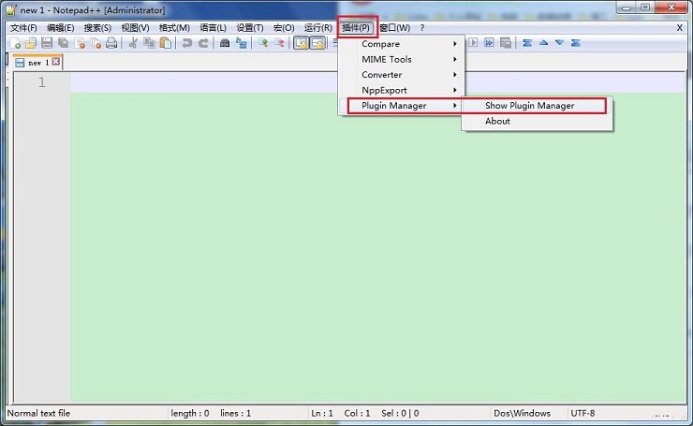
Task: Click Compare next difference down arrow
Action: (559, 43)
